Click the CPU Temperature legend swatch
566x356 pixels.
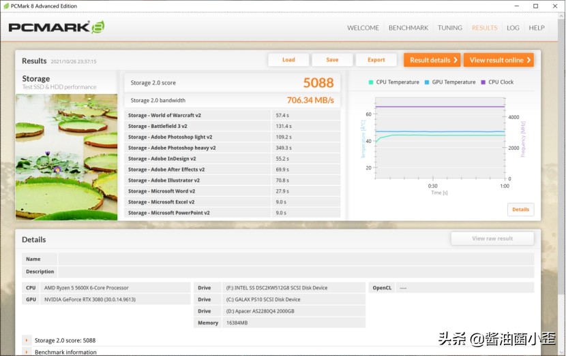[x=371, y=82]
